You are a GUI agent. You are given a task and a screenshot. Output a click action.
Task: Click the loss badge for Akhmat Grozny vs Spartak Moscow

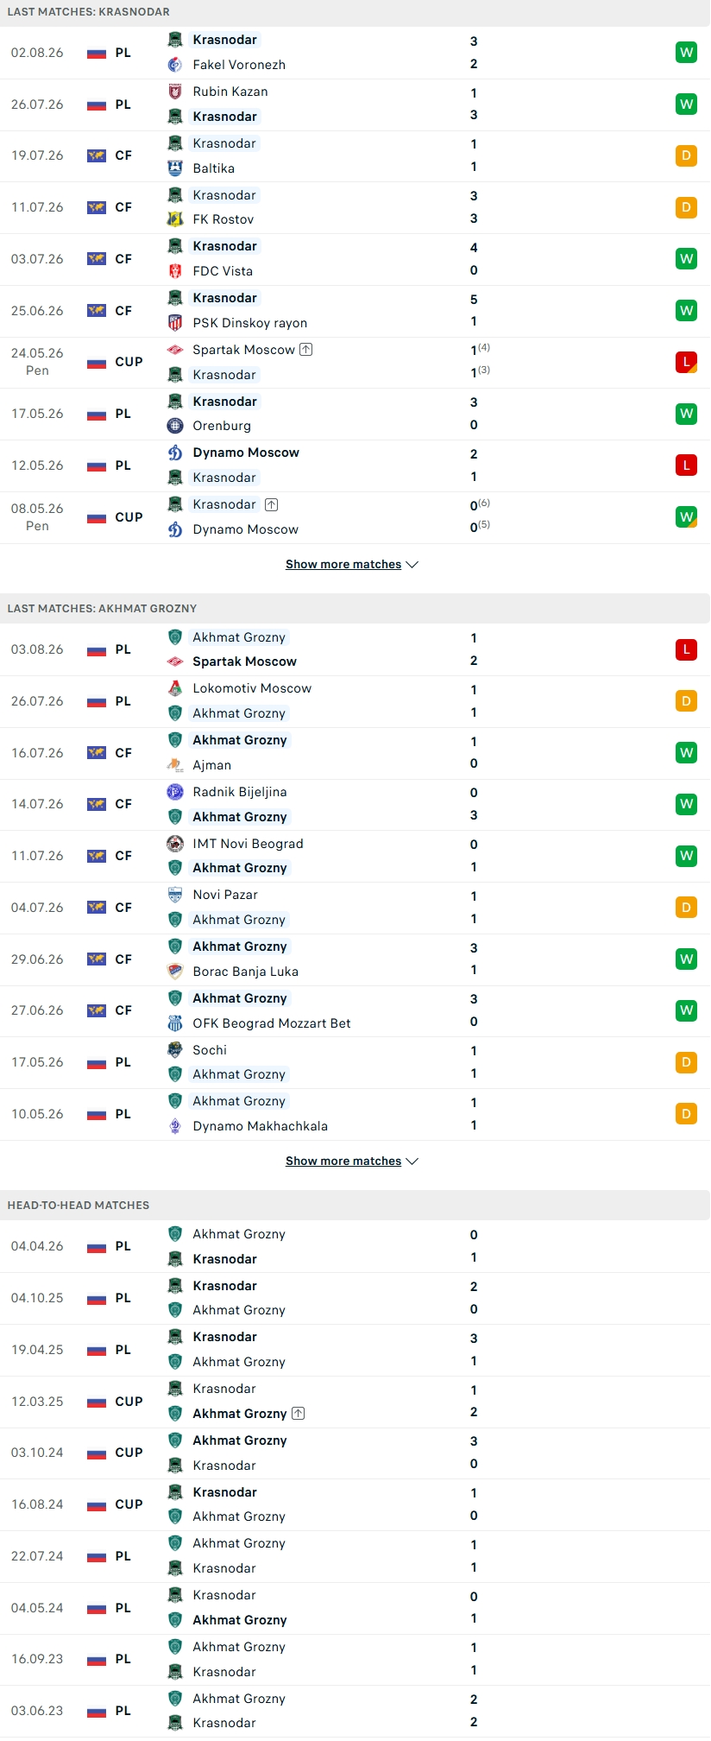click(686, 649)
